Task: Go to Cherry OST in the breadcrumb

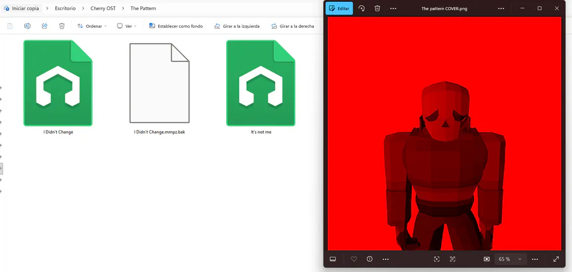Action: [x=103, y=8]
